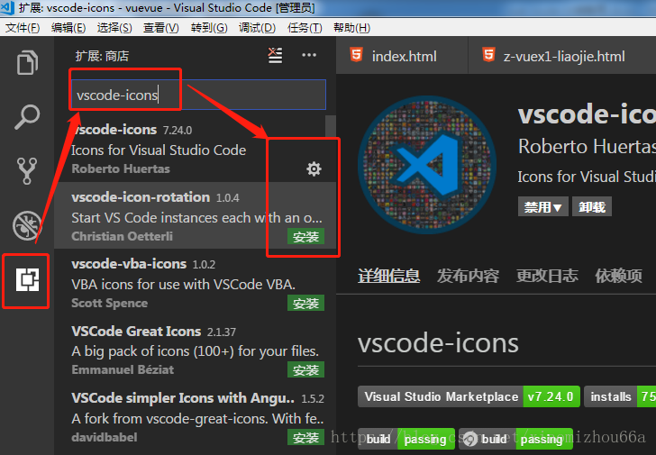Viewport: 656px width, 455px height.
Task: Click the 卸载 uninstall button
Action: coord(592,206)
